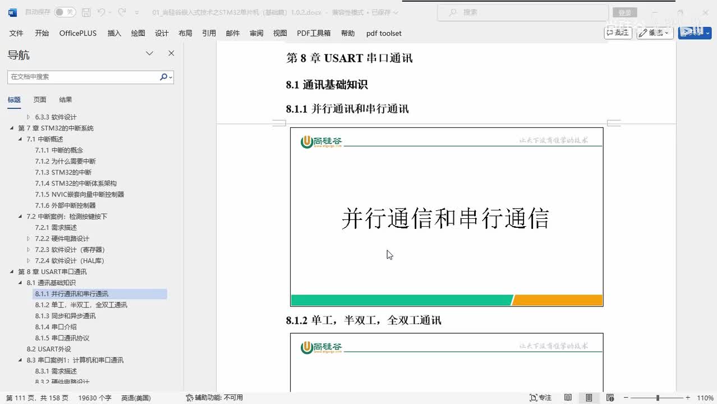This screenshot has height=404, width=717.
Task: Go to heading 8.1.5 串口通讯协议
Action: tap(62, 338)
